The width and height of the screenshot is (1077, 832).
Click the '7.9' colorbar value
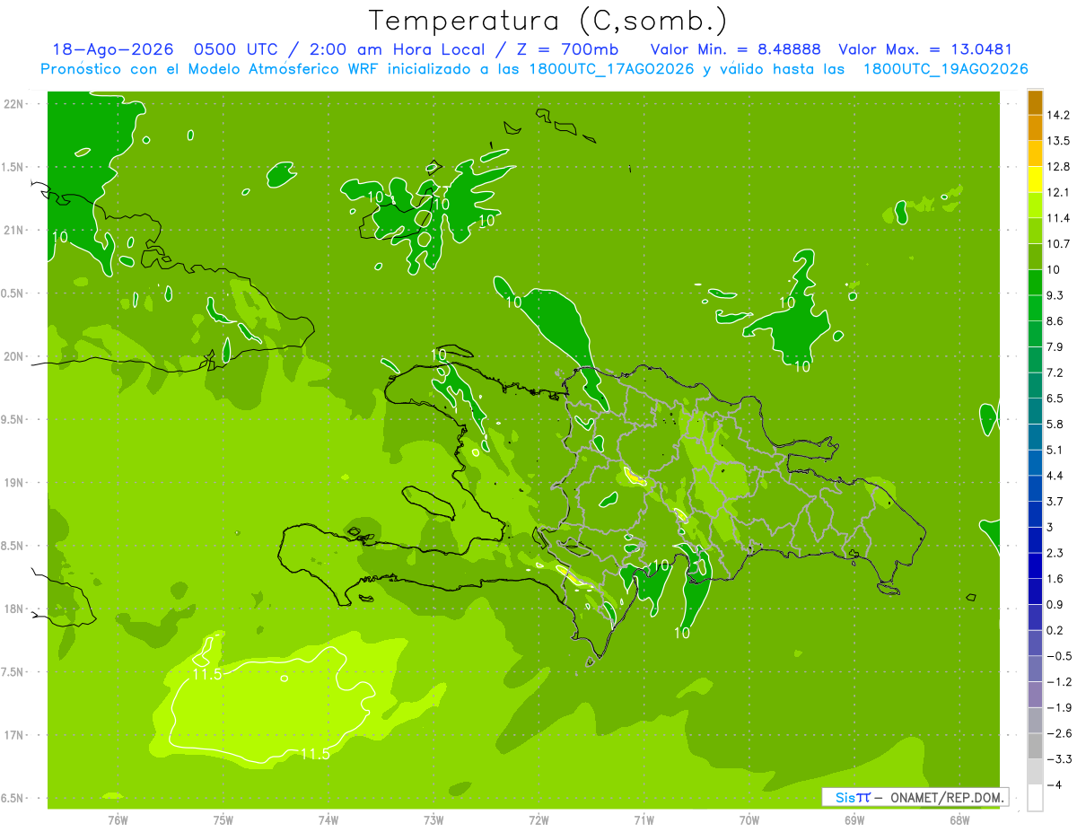tap(1055, 347)
